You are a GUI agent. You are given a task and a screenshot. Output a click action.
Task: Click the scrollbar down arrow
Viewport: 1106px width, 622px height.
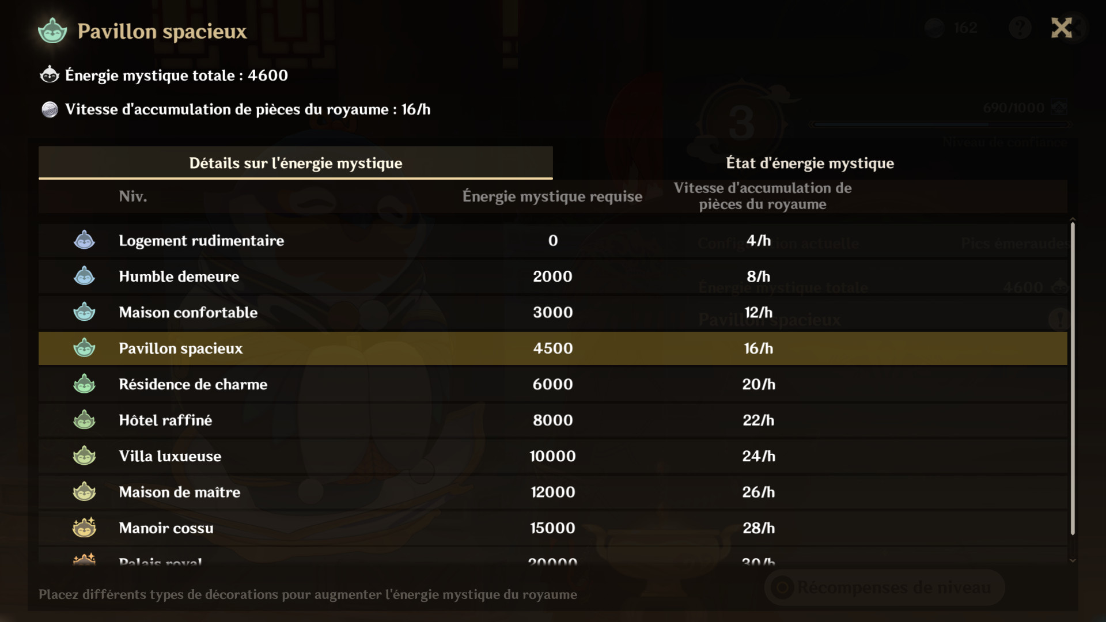click(x=1073, y=560)
